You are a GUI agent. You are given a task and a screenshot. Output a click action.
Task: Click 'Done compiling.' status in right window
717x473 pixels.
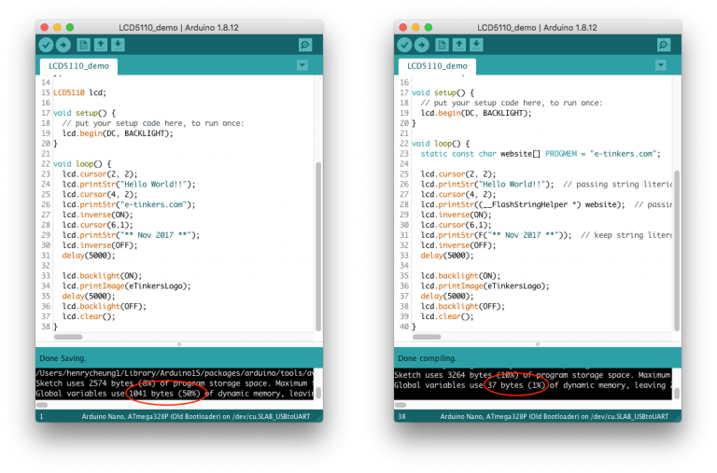click(427, 358)
